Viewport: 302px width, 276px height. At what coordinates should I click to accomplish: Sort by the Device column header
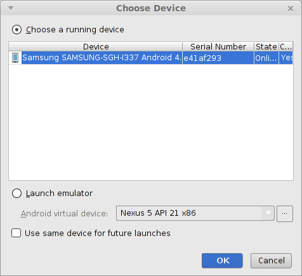click(96, 46)
